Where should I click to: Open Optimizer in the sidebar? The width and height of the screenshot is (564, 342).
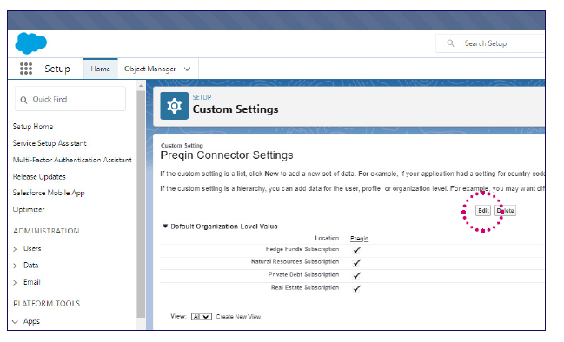point(29,209)
